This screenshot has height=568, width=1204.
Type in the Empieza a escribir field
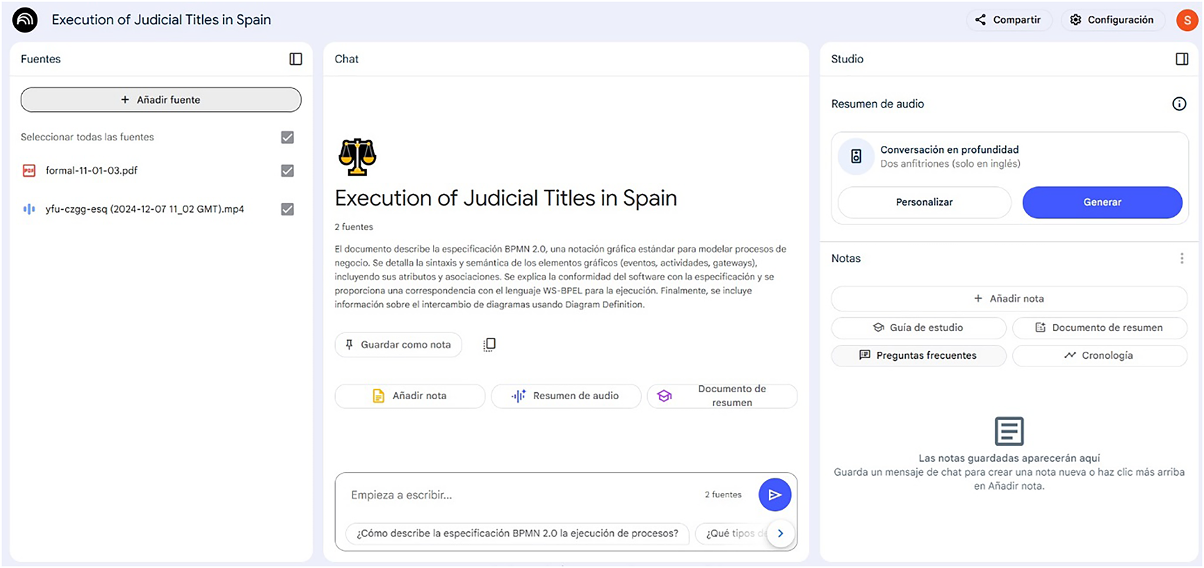tap(518, 495)
